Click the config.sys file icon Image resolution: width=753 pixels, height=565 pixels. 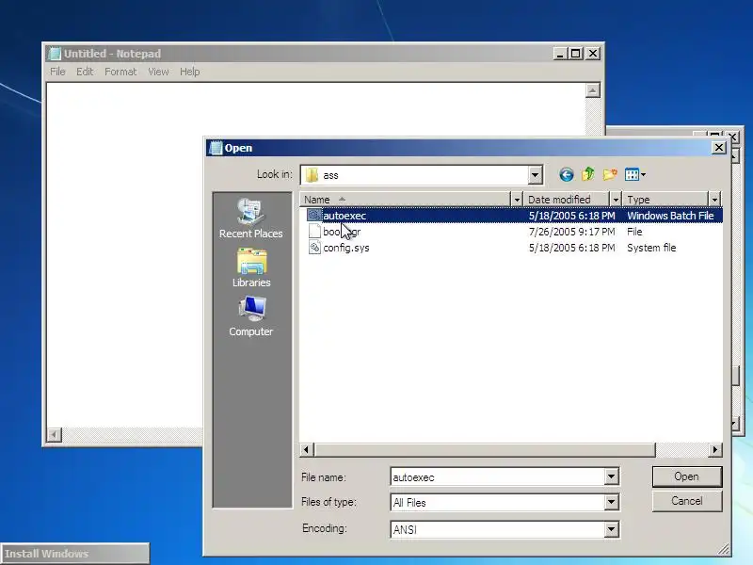point(314,248)
